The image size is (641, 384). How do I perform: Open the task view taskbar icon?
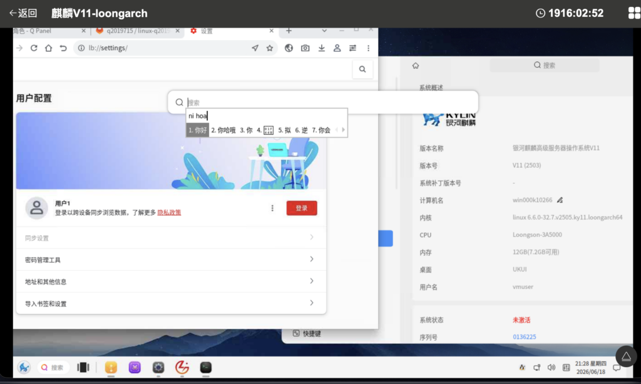click(x=83, y=367)
